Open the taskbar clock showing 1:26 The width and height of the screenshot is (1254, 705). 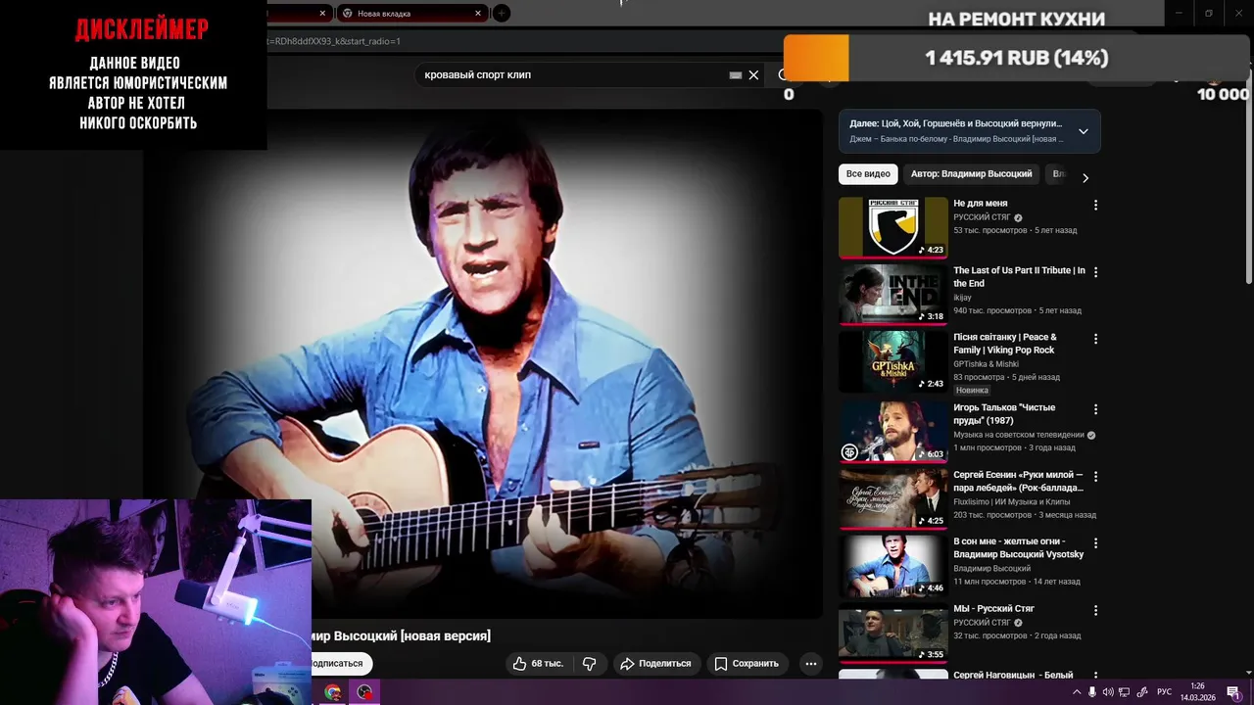tap(1197, 692)
